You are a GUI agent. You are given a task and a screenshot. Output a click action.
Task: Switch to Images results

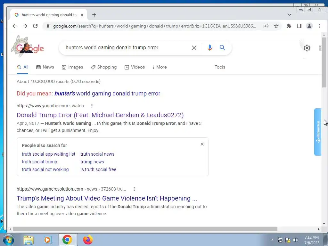click(x=72, y=67)
